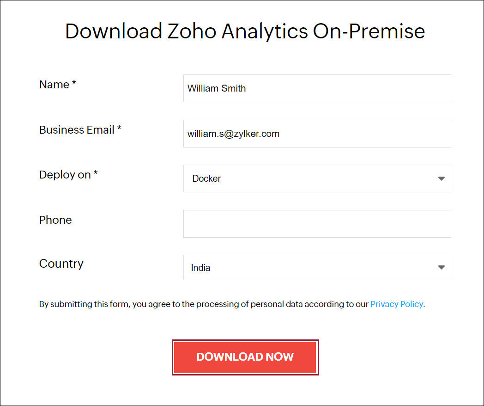
Task: Click the Name * label
Action: (x=57, y=85)
